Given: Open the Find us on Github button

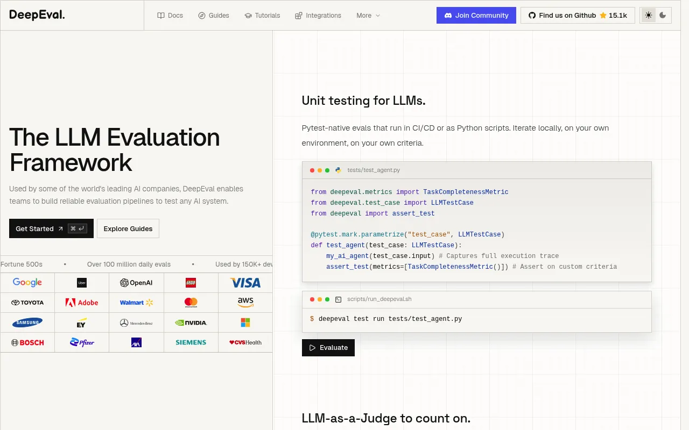Looking at the screenshot, I should pyautogui.click(x=578, y=15).
